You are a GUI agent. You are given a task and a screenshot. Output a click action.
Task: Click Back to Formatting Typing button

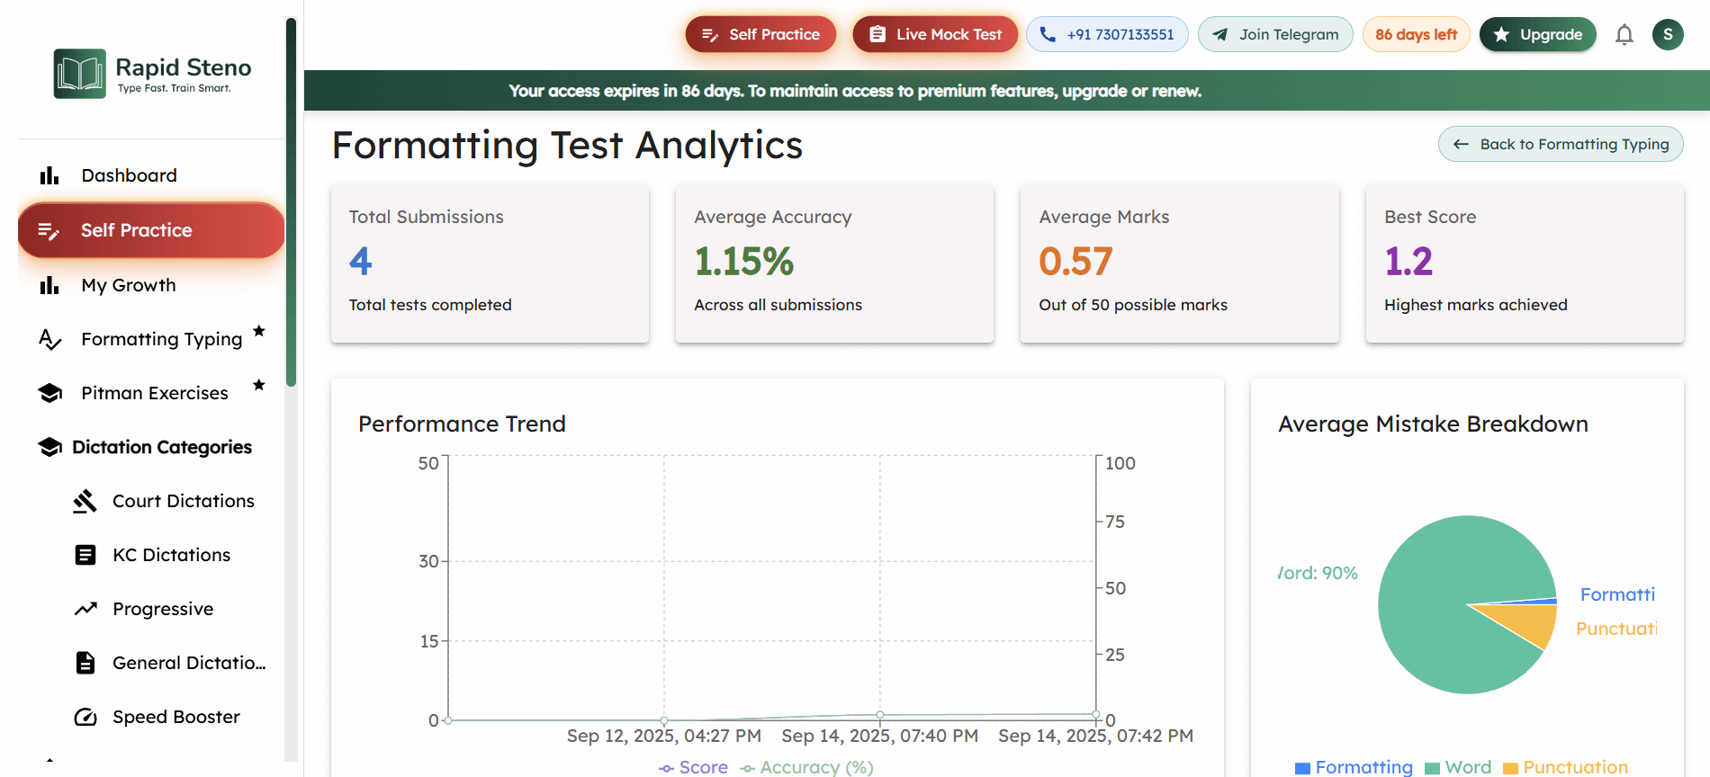tap(1561, 144)
